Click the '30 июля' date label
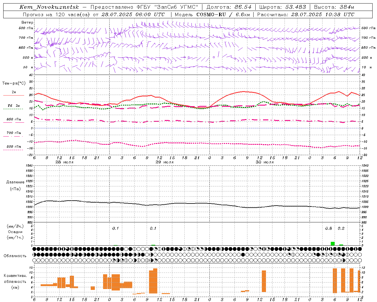The width and height of the screenshot is (377, 302). [265, 162]
